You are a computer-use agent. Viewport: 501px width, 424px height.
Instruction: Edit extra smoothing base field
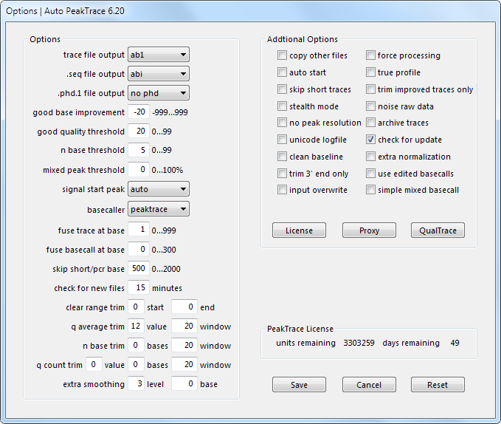[184, 383]
